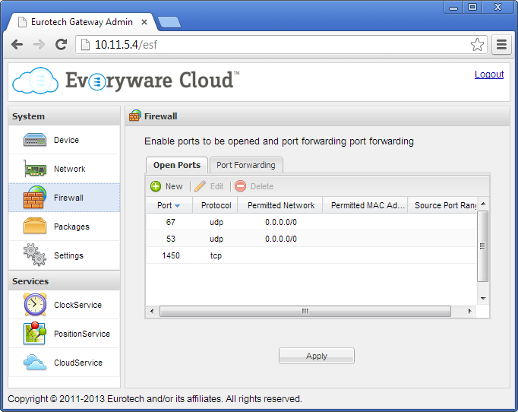Open the ClockService alarm clock icon

click(35, 304)
